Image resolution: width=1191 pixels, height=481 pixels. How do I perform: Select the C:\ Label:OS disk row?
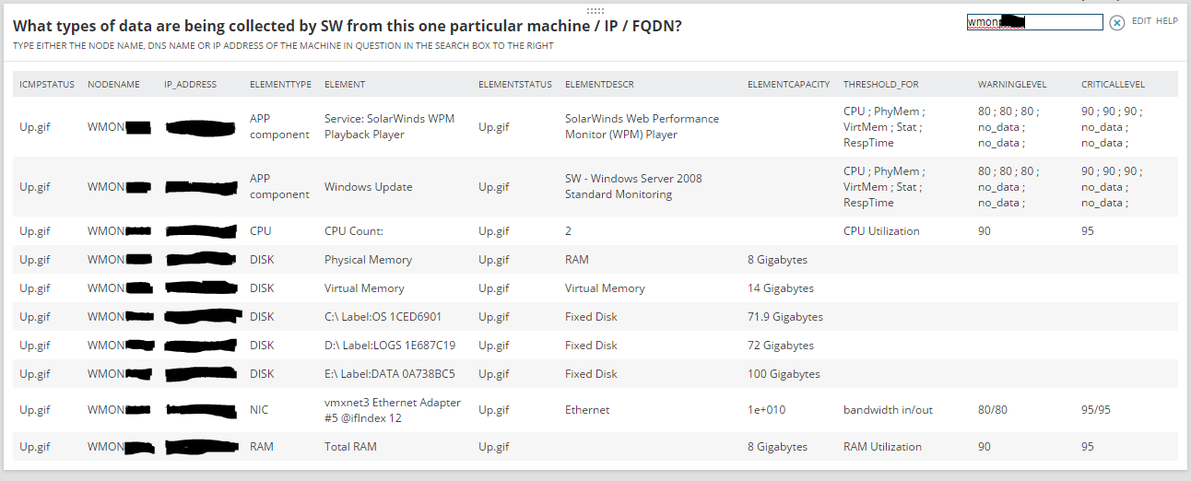click(595, 317)
